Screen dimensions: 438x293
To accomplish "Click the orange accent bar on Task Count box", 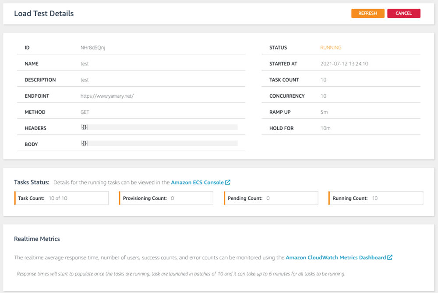I will (x=15, y=198).
